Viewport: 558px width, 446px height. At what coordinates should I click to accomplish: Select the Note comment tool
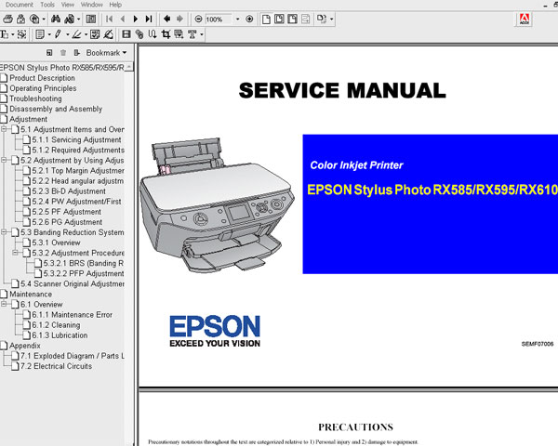[x=40, y=34]
